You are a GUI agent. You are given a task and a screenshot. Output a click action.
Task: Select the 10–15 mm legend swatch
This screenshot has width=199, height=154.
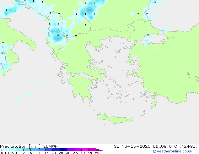[42, 150]
